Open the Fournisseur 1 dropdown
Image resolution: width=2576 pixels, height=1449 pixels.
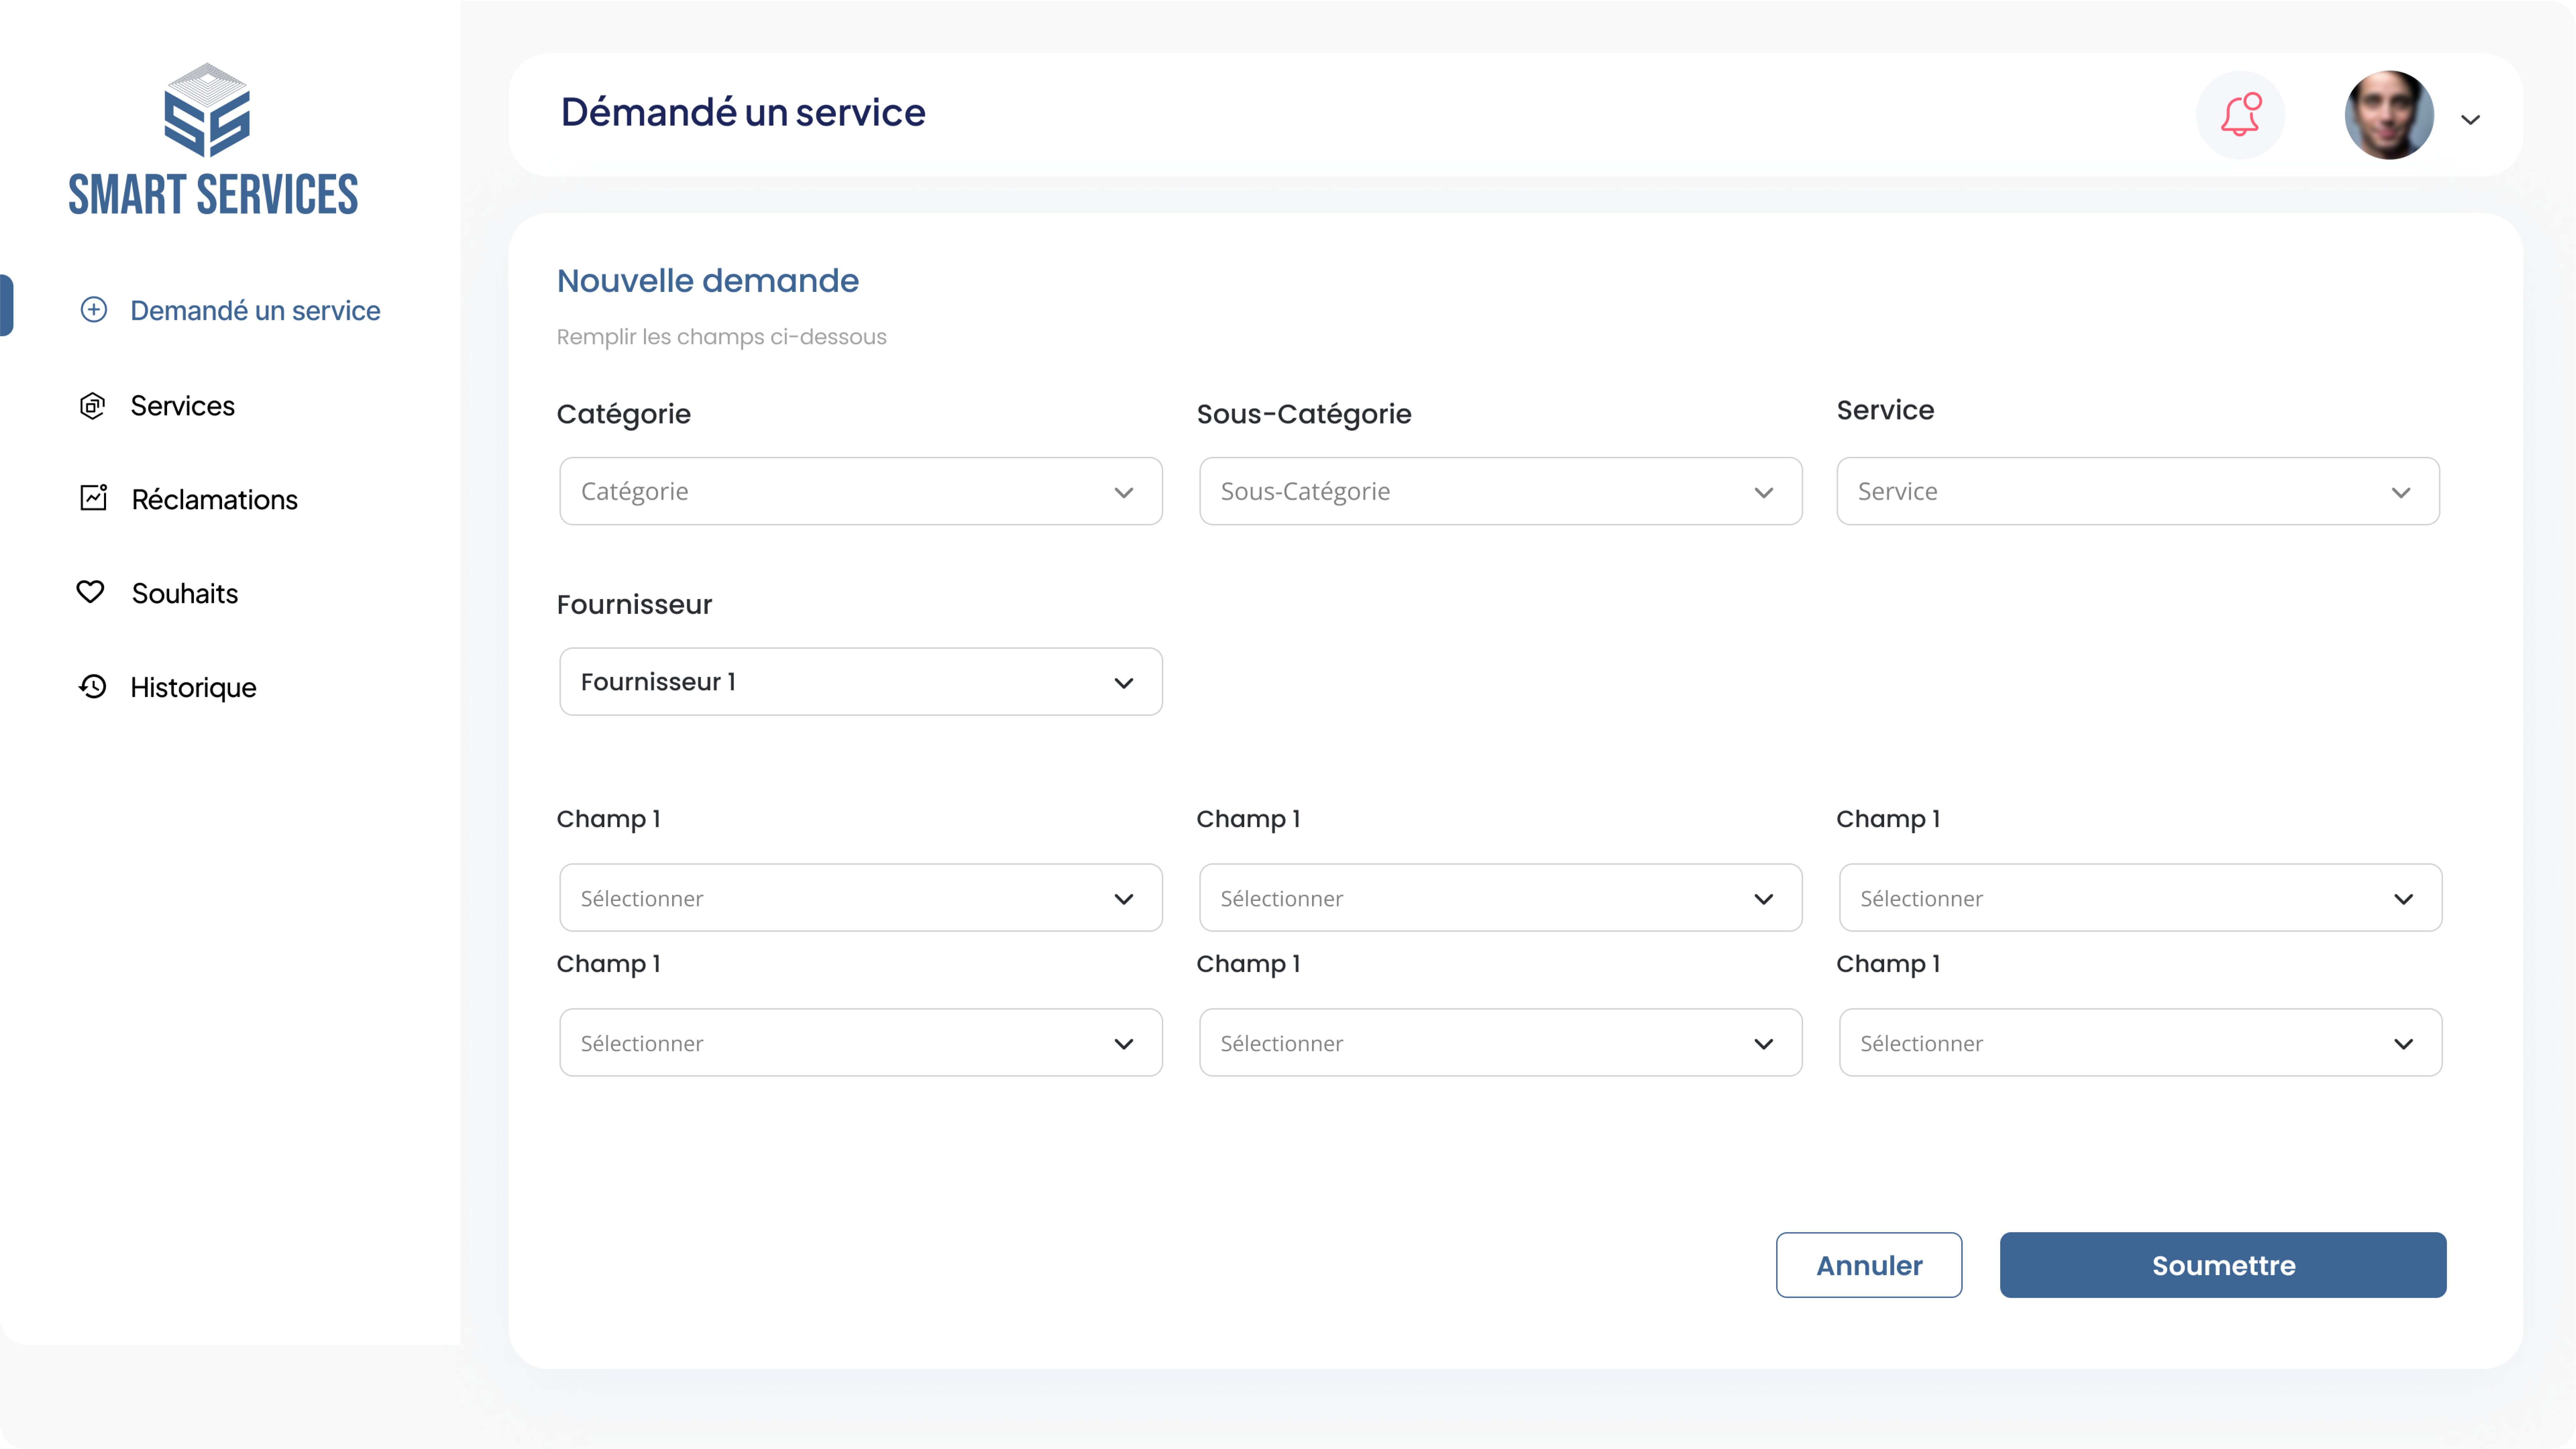point(861,682)
